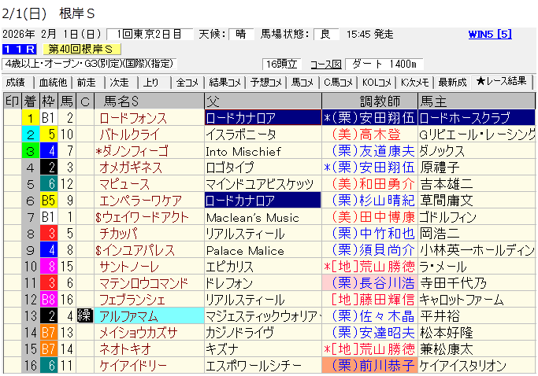
Task: Select the ★レース結果 tab
Action: click(x=502, y=82)
